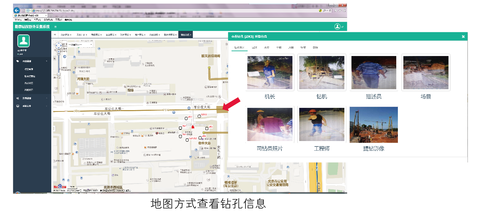The width and height of the screenshot is (483, 217).
Task: Click the gears icon in the sidebar menu
Action: click(x=18, y=98)
